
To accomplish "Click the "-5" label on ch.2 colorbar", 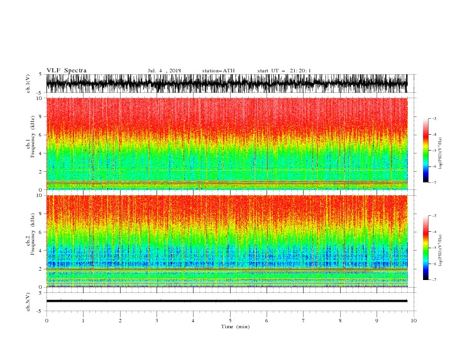I will (x=434, y=248).
